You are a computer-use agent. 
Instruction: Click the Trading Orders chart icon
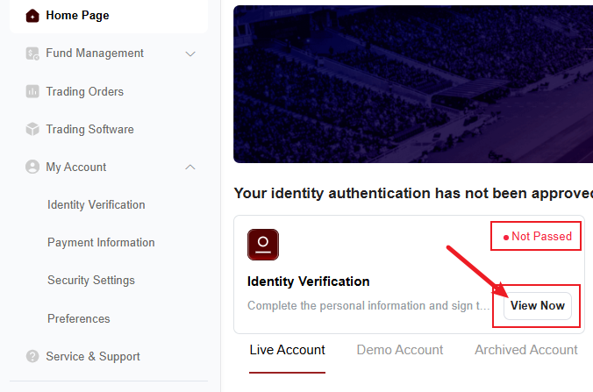[x=32, y=91]
